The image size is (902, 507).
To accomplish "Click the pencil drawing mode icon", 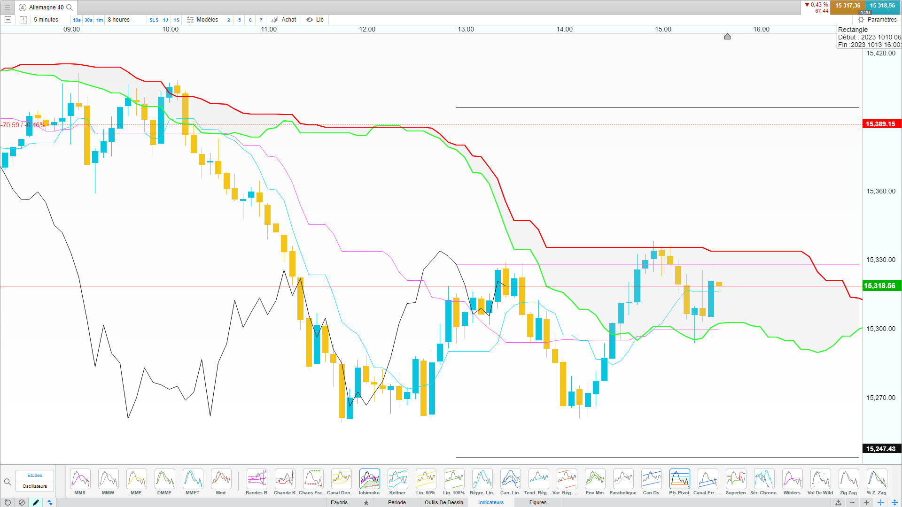I will pyautogui.click(x=36, y=502).
